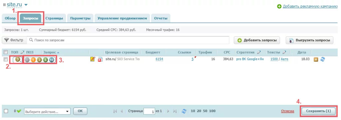The width and height of the screenshot is (341, 120).
Task: Click the ПОЗ column header
Action: [29, 52]
